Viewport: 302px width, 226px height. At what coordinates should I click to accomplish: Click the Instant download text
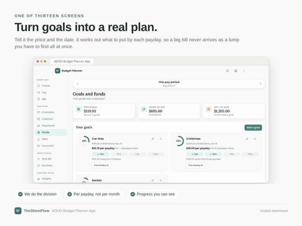pyautogui.click(x=274, y=211)
